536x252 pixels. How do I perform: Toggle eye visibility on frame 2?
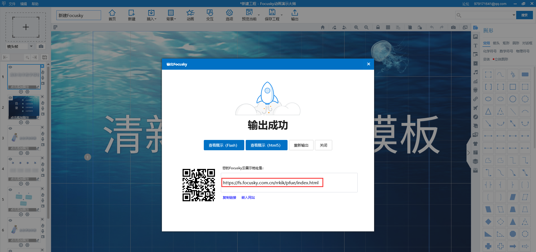(x=10, y=98)
